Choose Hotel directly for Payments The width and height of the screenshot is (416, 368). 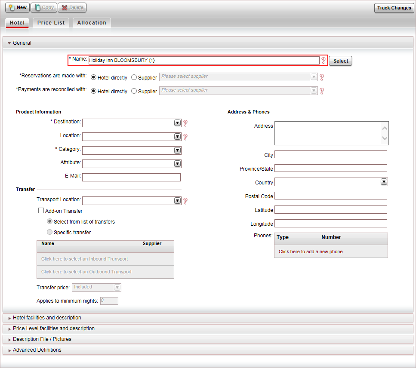point(93,91)
